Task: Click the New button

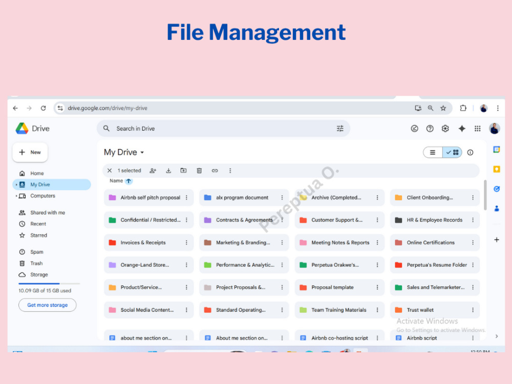Action: 30,152
